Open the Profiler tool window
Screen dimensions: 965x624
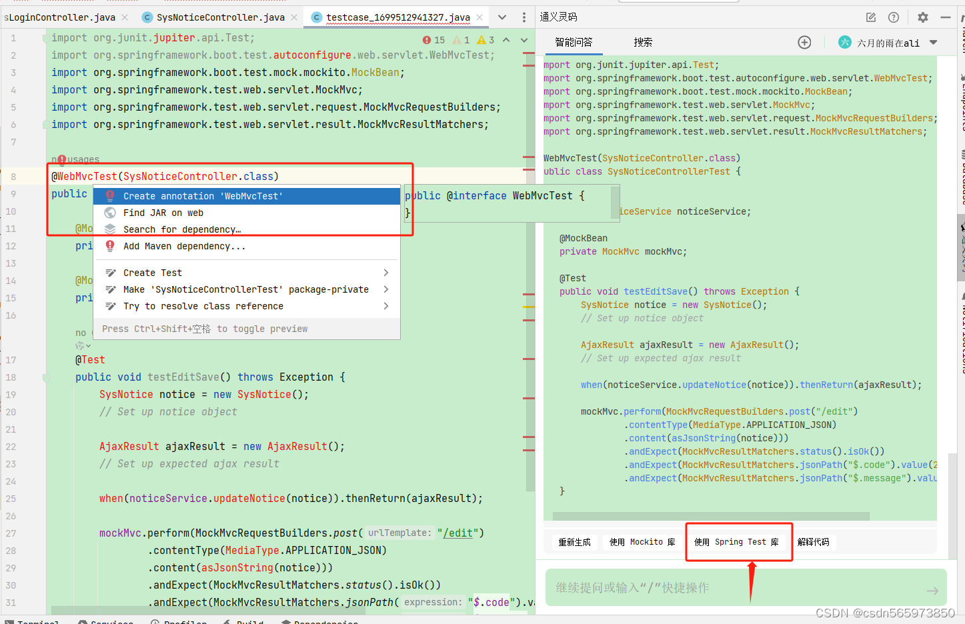pos(178,621)
